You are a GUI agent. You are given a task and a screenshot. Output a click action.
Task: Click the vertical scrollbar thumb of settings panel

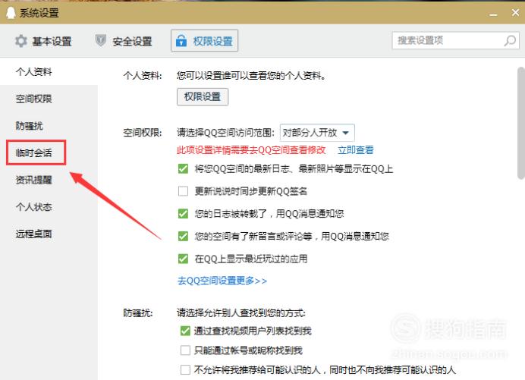521,123
